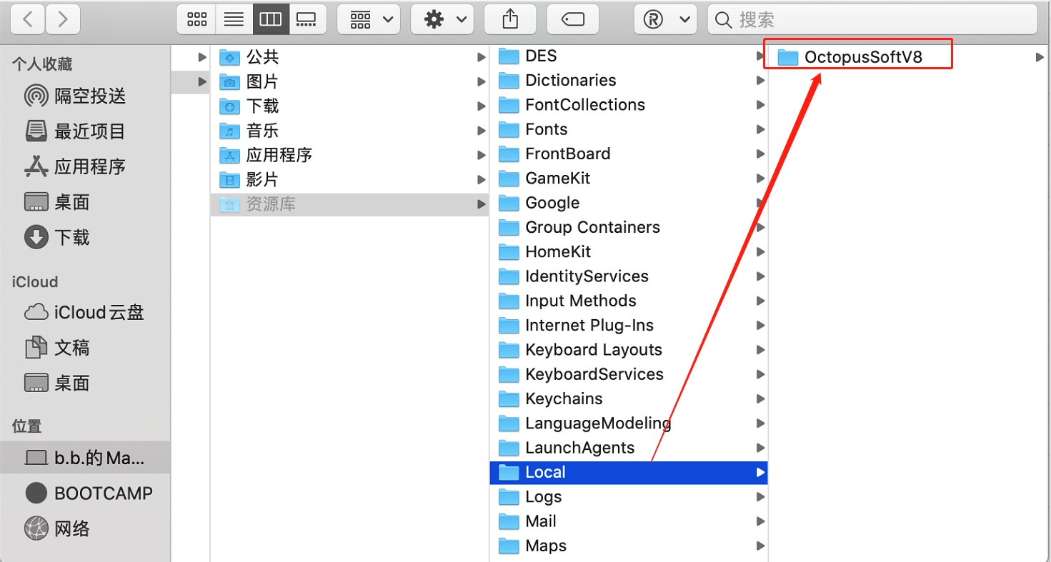
Task: Select the 下载 folder in column
Action: pos(349,106)
